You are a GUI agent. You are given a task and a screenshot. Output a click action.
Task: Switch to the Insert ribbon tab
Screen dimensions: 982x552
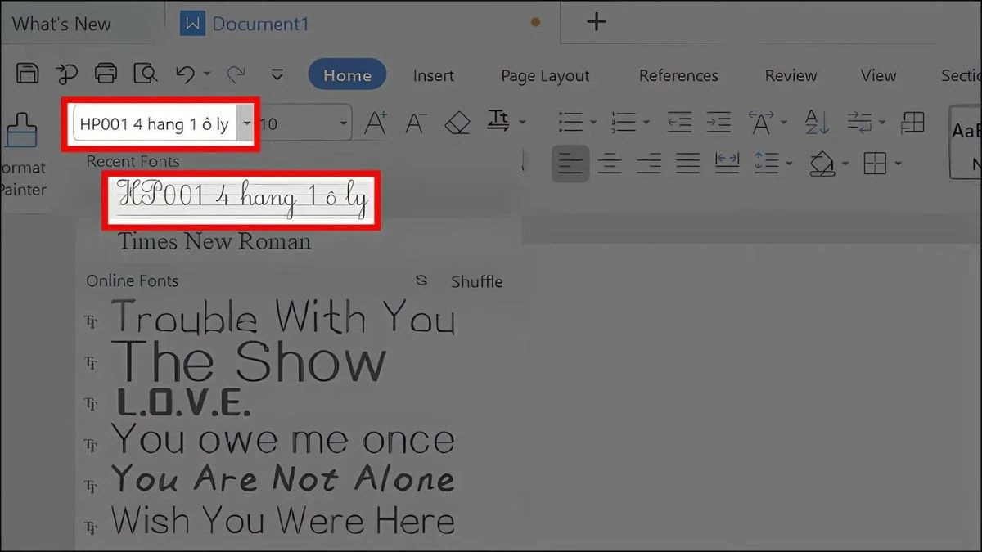pyautogui.click(x=434, y=75)
